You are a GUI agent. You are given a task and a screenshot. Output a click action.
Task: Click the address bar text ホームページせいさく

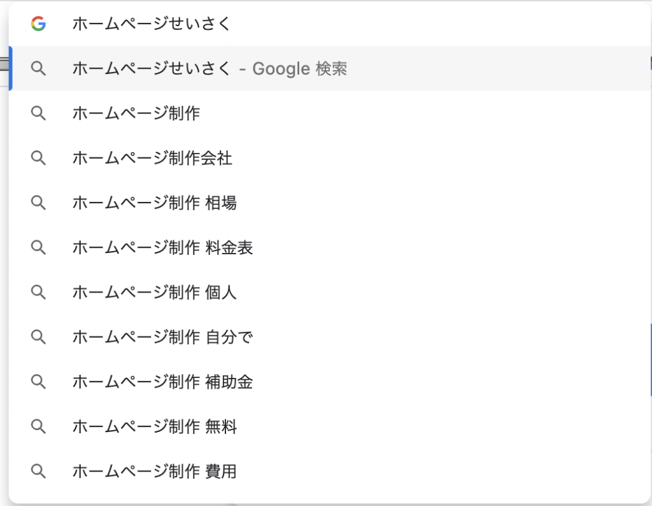point(152,24)
